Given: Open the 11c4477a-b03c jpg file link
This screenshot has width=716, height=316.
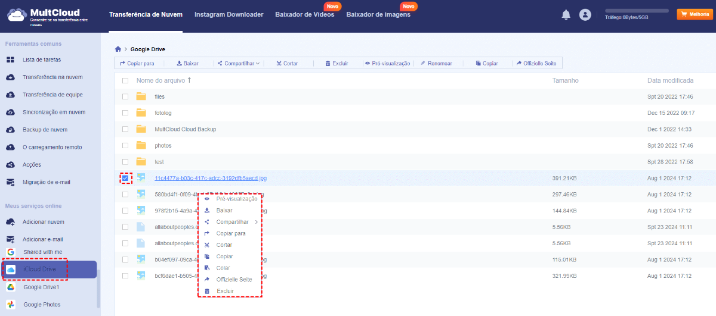Looking at the screenshot, I should coord(211,178).
